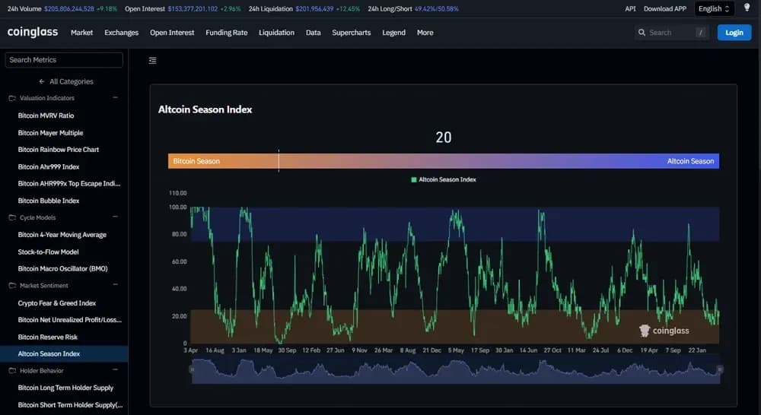This screenshot has height=415, width=761.
Task: Click the Search Metrics input field
Action: pos(64,59)
